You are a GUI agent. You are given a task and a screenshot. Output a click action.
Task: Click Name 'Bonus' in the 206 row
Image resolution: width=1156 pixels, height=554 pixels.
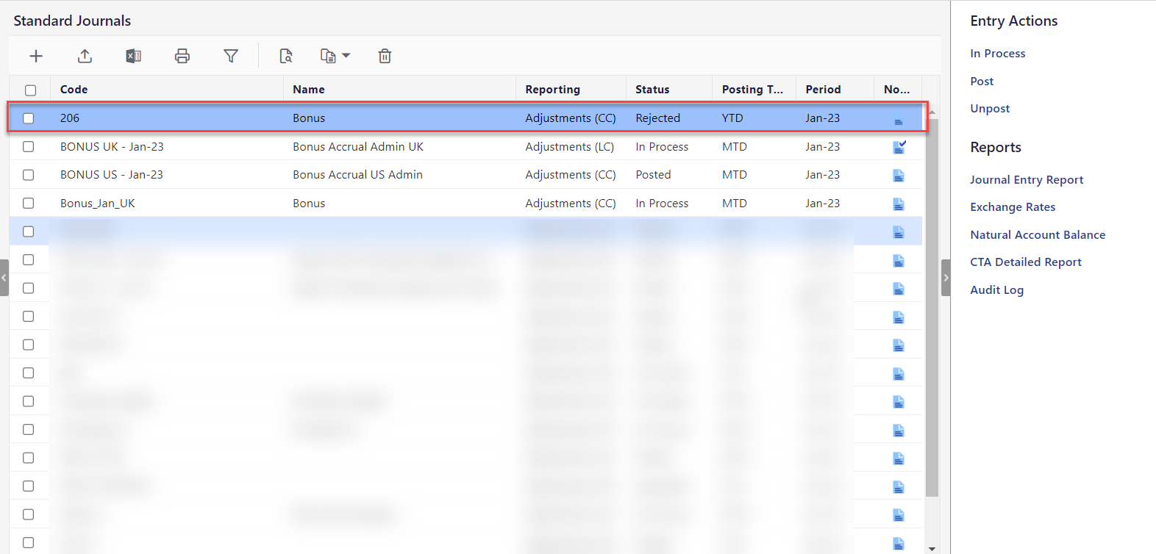click(309, 118)
